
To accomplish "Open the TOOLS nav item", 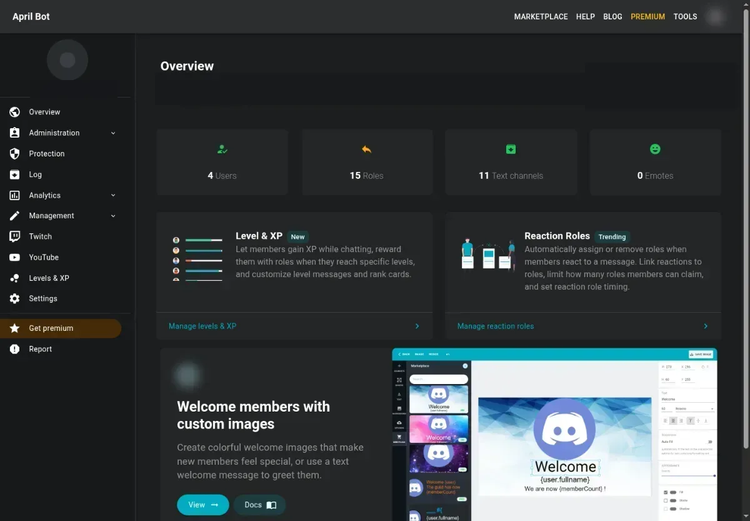I will 685,17.
